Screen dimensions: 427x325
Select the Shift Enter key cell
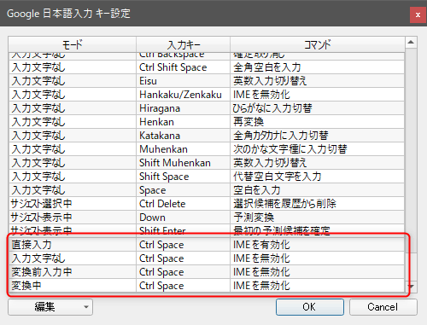[183, 230]
